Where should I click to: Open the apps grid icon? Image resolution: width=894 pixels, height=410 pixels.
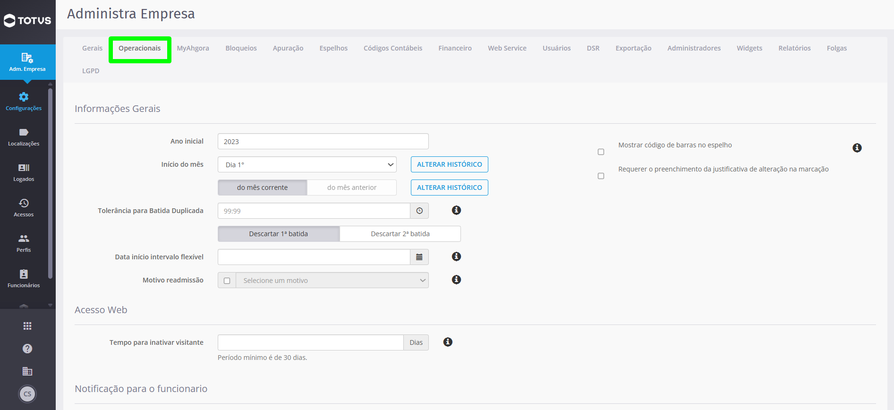coord(27,326)
